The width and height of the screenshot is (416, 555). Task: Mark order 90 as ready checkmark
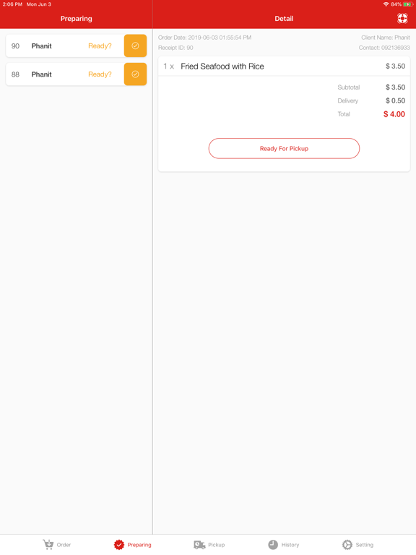pyautogui.click(x=135, y=46)
